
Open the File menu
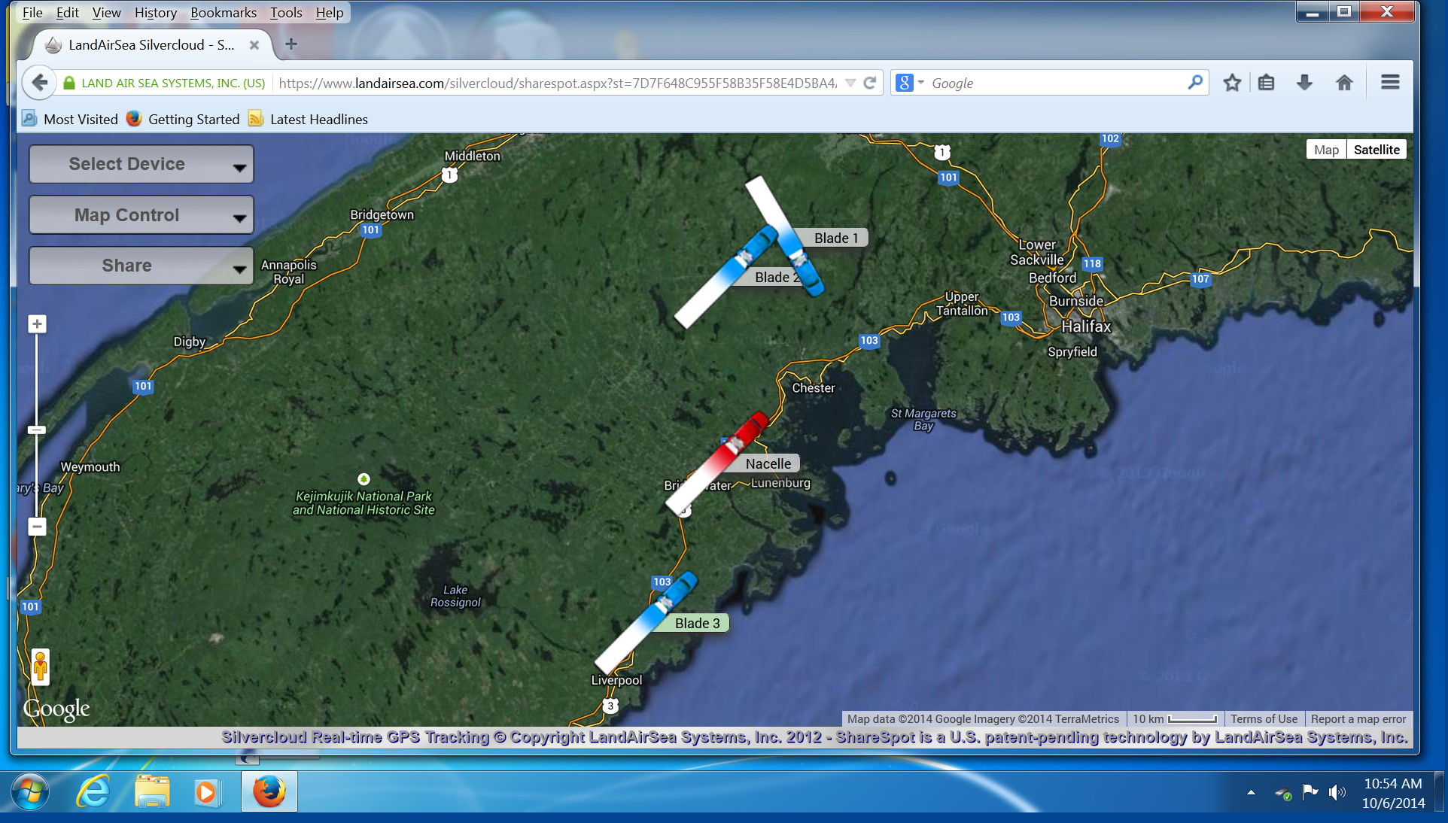click(x=32, y=12)
